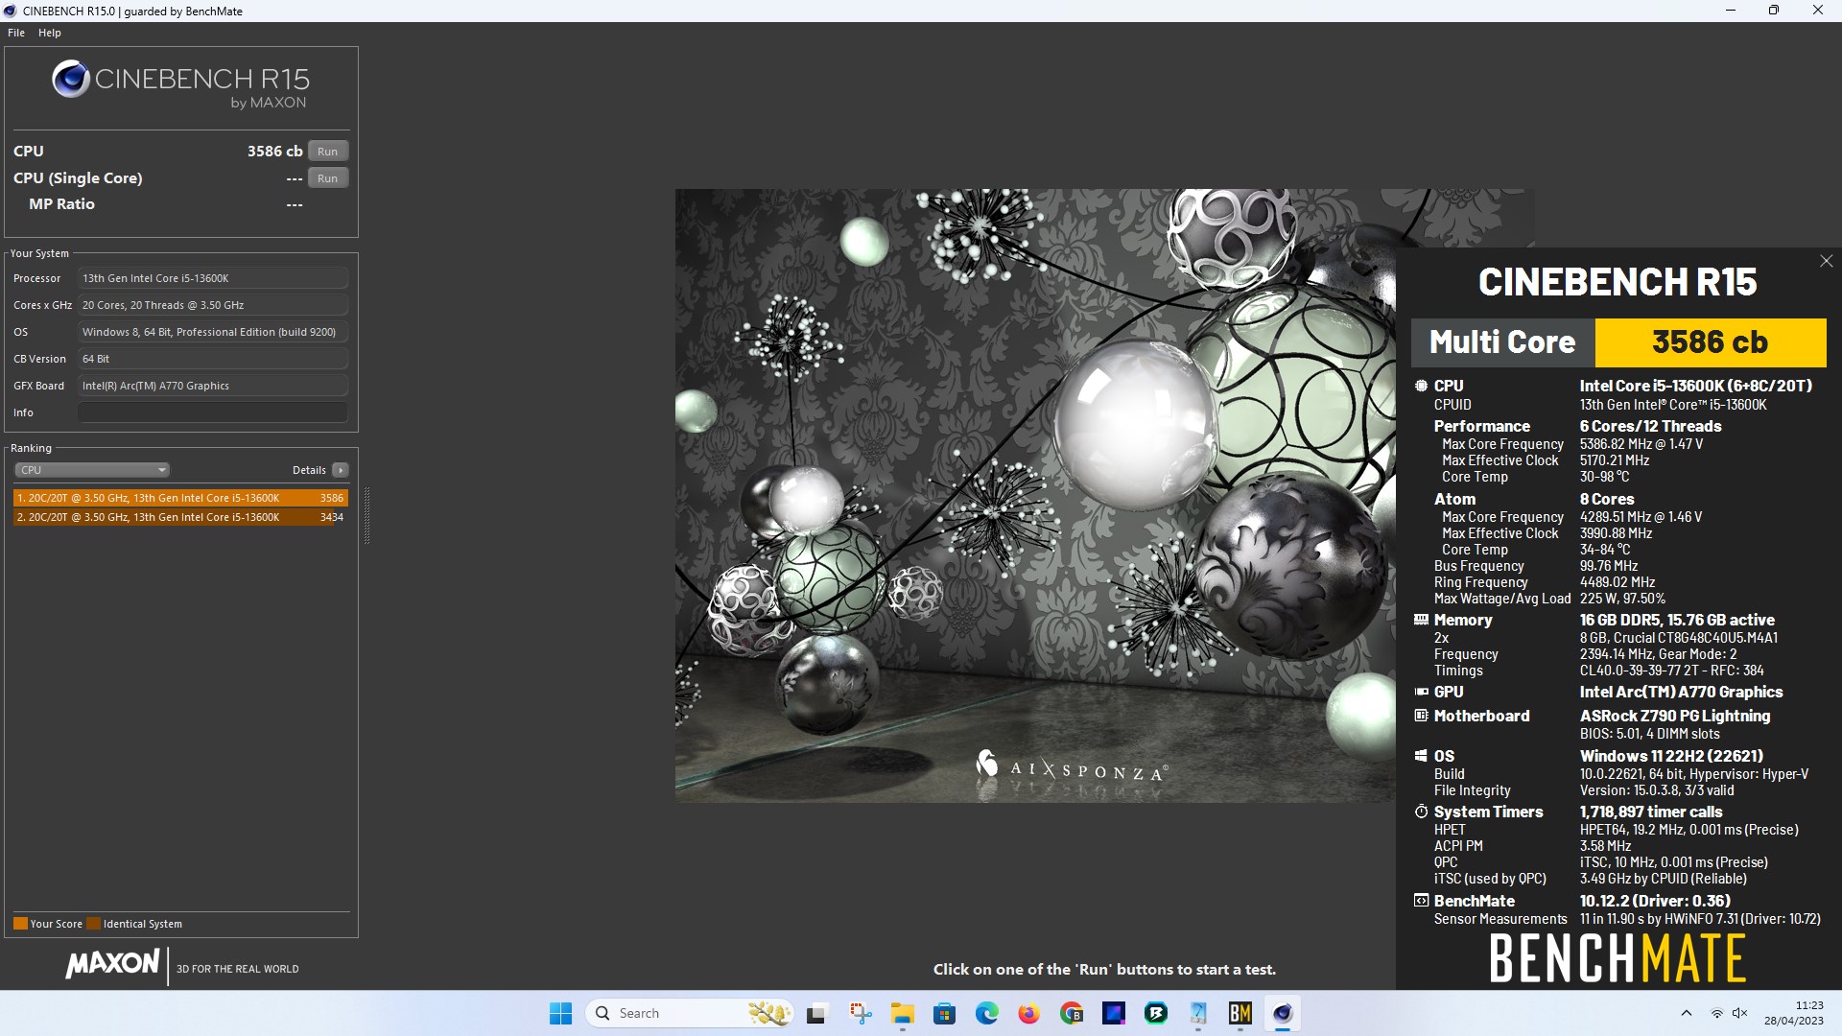Open the File menu

pos(16,33)
